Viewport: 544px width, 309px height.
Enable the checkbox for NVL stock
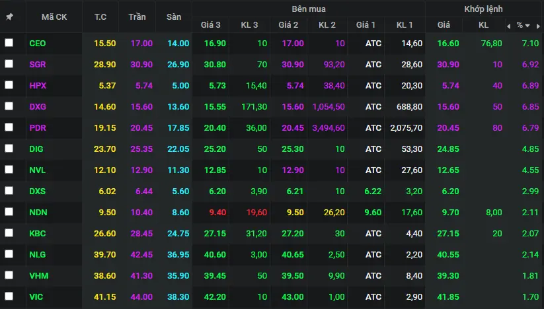[x=9, y=170]
